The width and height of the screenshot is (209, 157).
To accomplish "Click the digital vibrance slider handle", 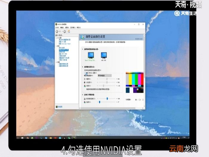I will coord(107,99).
